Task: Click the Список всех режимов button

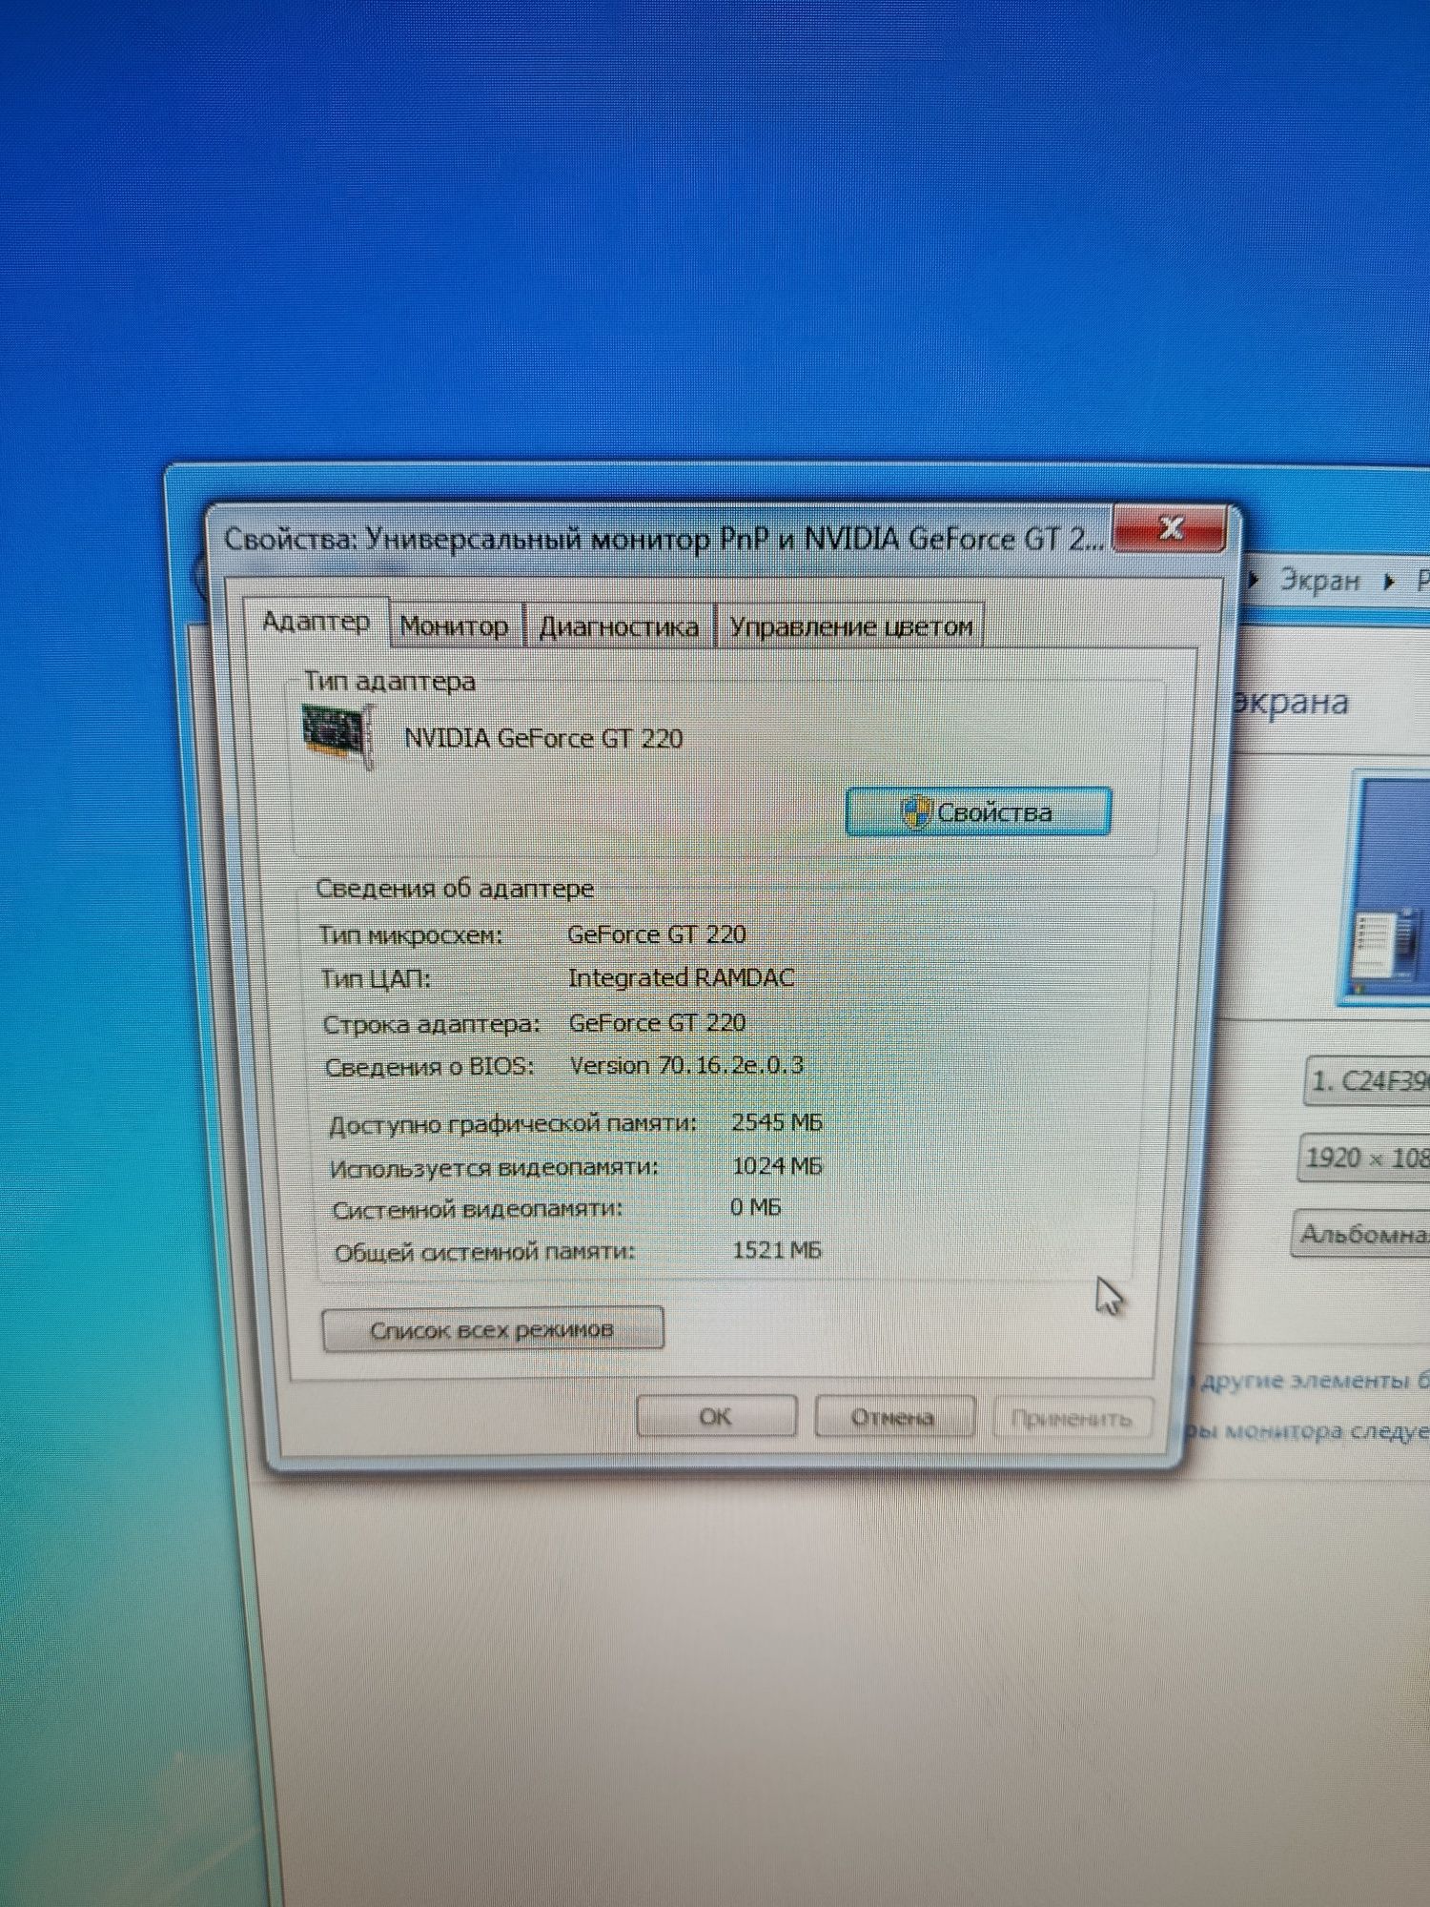Action: coord(492,1329)
